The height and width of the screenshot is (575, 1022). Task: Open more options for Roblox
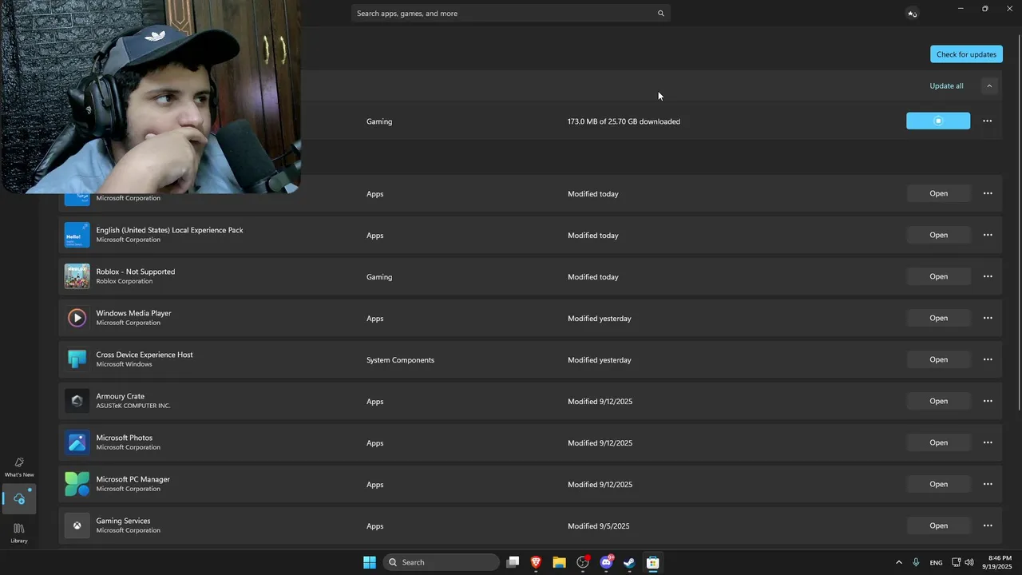(988, 276)
